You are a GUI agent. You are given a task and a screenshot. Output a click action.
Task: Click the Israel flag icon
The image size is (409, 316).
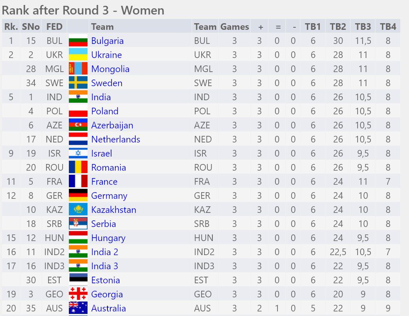(x=78, y=153)
